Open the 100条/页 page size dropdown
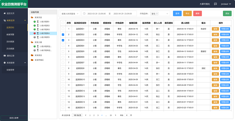The height and width of the screenshot is (121, 235). pos(78,115)
